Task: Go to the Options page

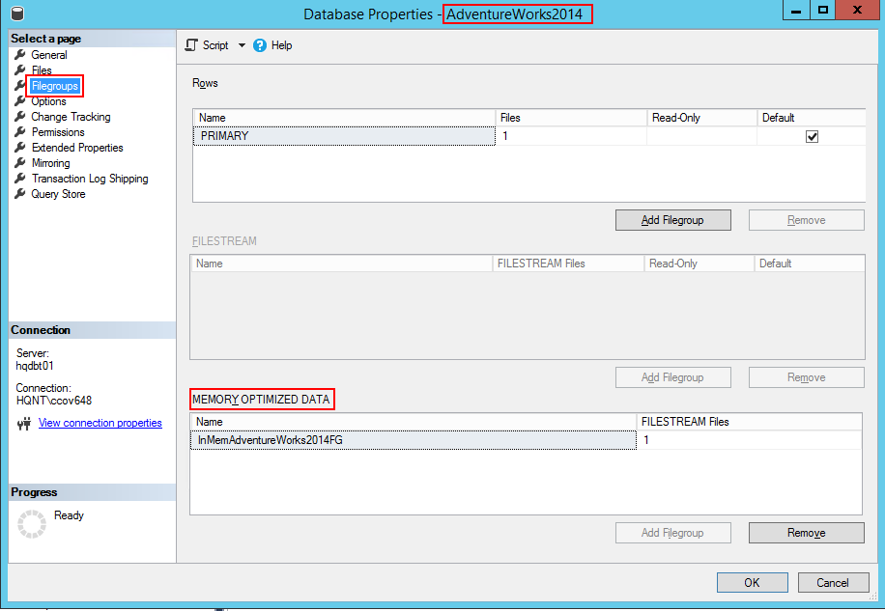Action: 48,101
